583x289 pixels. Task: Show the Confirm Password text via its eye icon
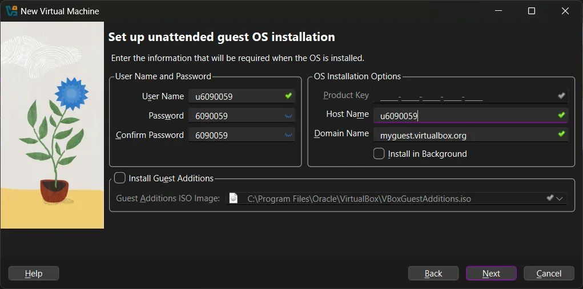coord(288,135)
